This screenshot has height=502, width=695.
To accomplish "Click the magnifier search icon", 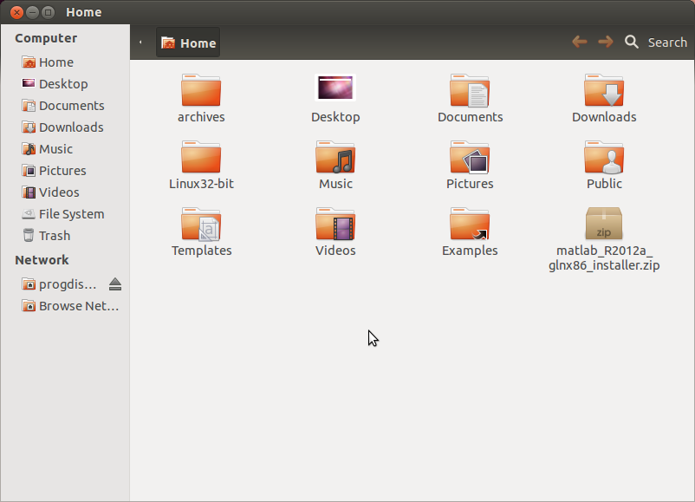I will click(632, 42).
